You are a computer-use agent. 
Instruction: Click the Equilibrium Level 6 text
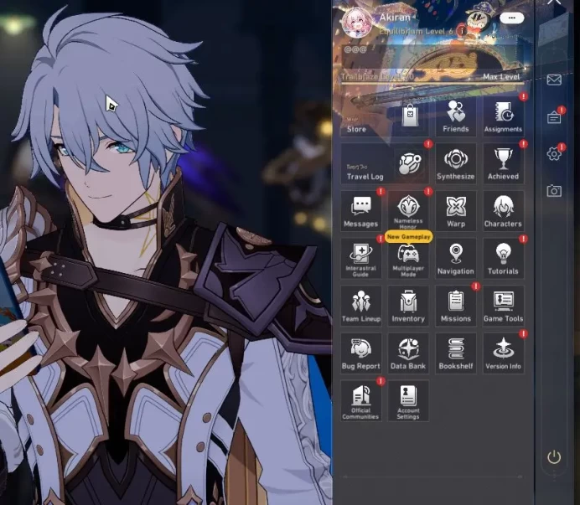(x=416, y=32)
